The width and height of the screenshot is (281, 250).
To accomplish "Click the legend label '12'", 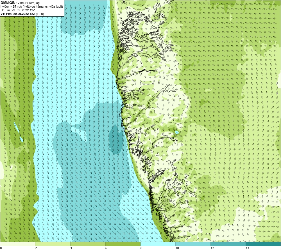I will pyautogui.click(x=212, y=248).
